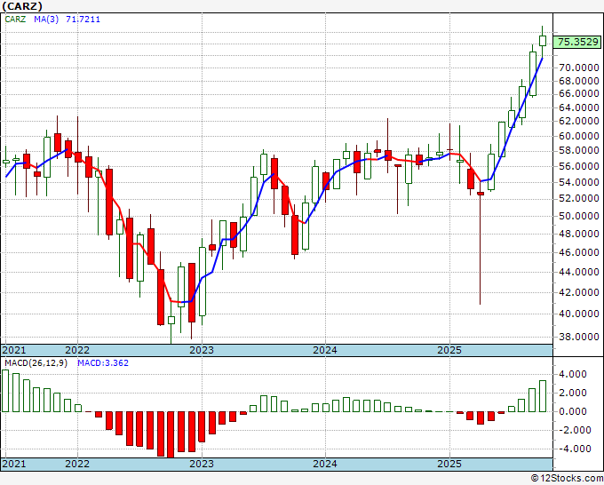The image size is (604, 485).
Task: Click the current price tag 75.3529
Action: 577,42
